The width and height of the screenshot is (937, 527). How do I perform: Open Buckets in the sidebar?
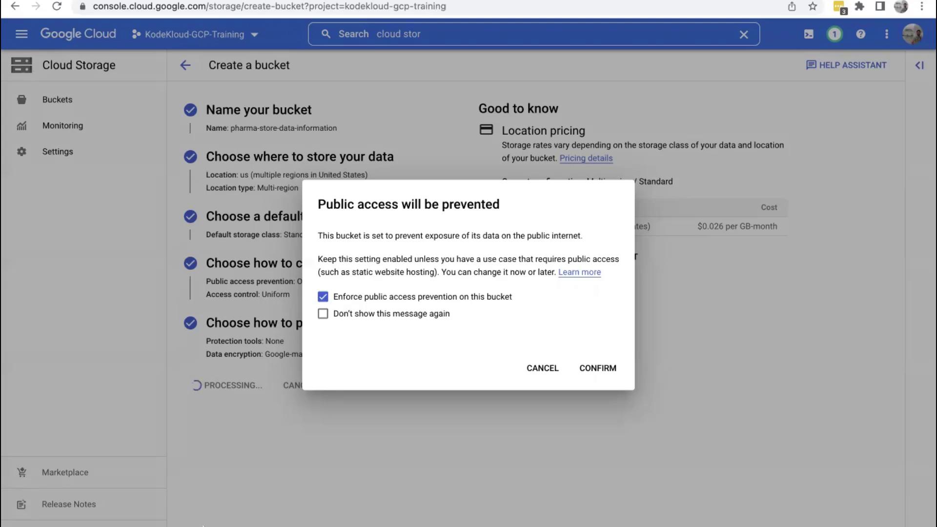pos(57,100)
